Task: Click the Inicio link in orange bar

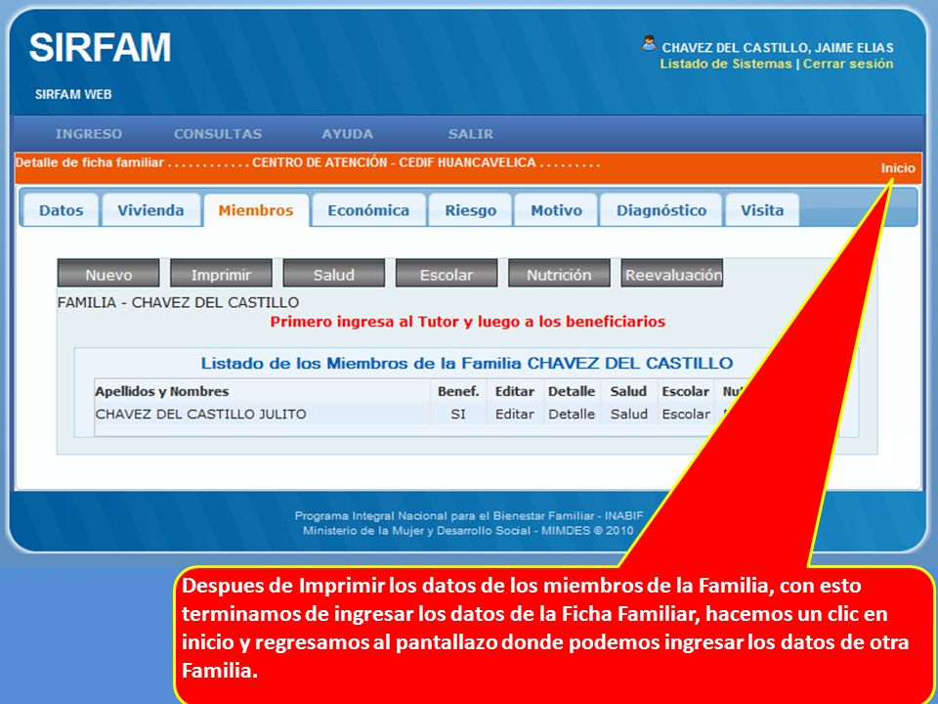Action: coord(898,168)
